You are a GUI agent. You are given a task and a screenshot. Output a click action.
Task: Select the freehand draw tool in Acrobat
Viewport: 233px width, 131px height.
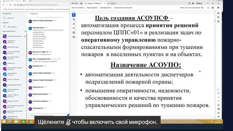[74, 28]
